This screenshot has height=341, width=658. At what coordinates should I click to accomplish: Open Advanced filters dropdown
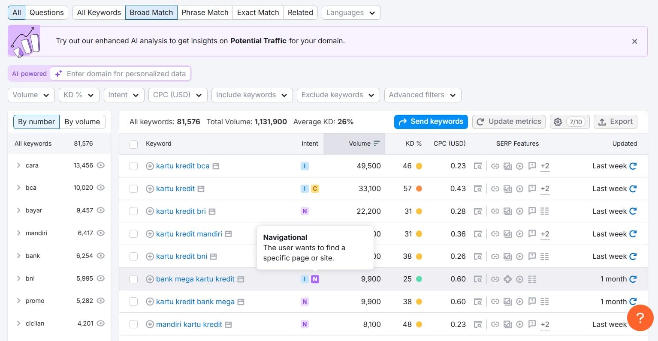pyautogui.click(x=423, y=95)
